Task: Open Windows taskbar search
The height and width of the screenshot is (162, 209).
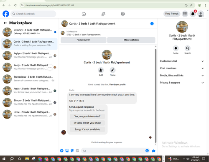Action: [x=12, y=159]
